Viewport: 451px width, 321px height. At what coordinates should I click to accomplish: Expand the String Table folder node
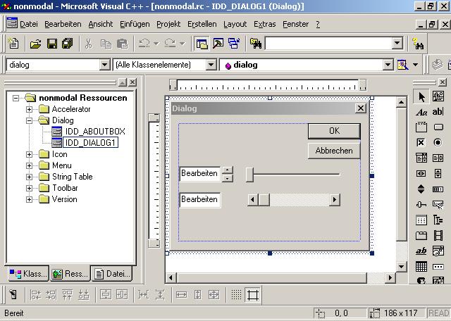pos(29,177)
